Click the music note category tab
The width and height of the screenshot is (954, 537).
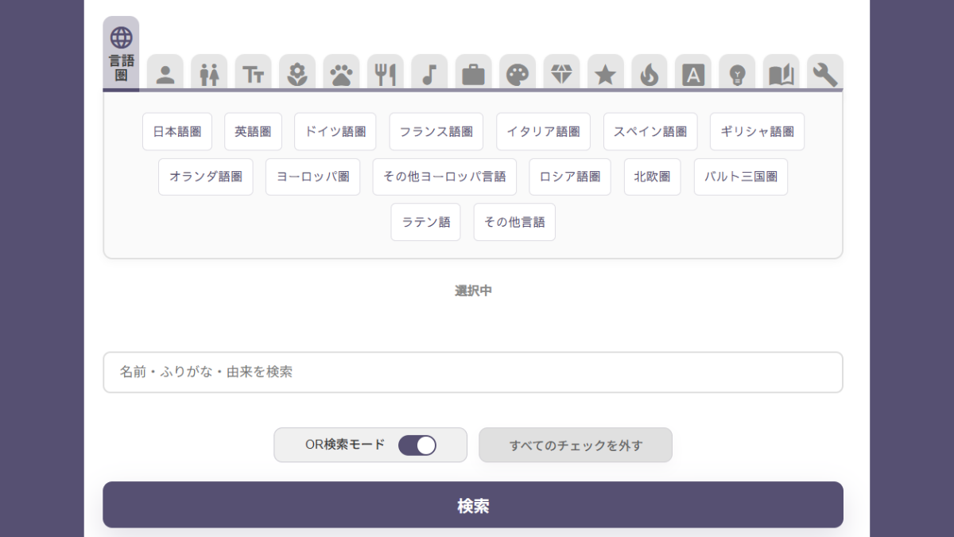pos(429,74)
